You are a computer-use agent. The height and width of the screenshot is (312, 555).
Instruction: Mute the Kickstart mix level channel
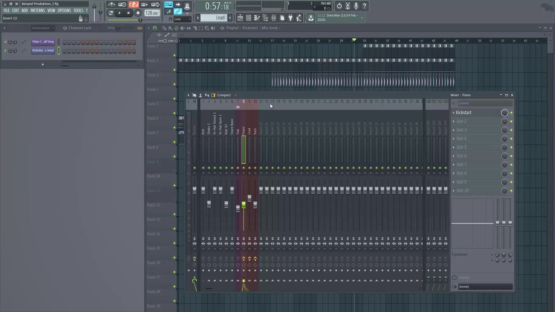5,51
